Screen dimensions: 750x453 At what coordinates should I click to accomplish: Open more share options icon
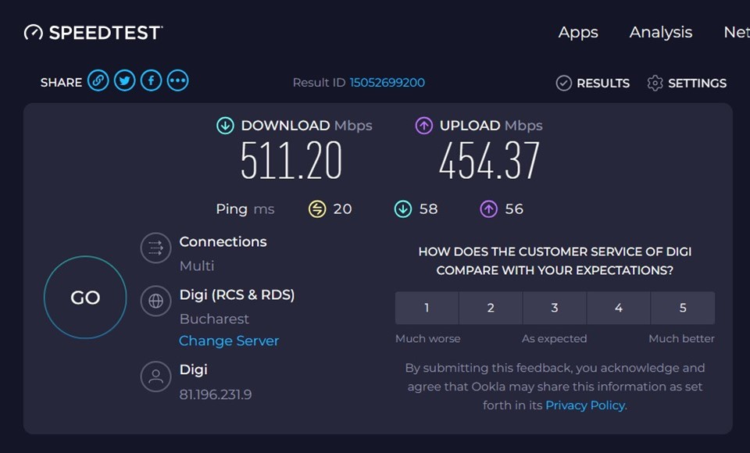pos(177,80)
